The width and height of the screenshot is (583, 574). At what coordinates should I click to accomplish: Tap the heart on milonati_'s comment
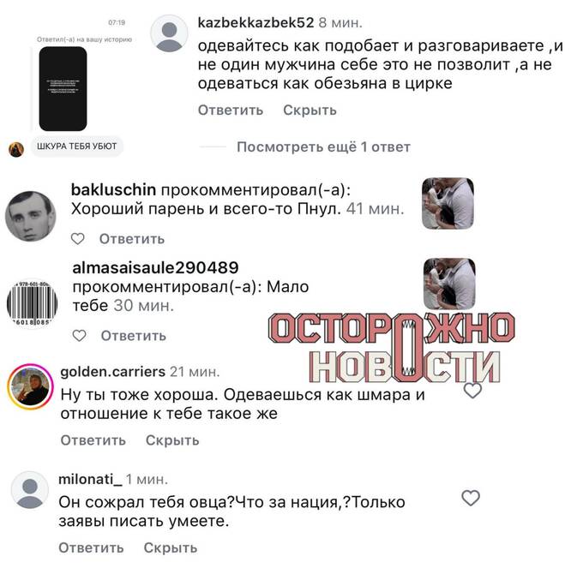click(471, 498)
